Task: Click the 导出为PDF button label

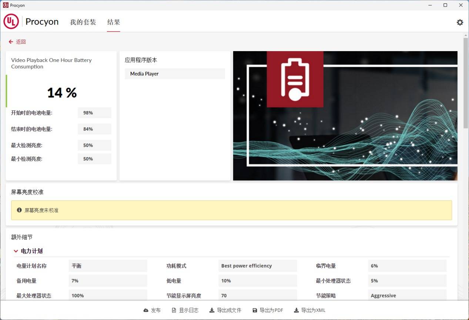Action: pos(271,310)
